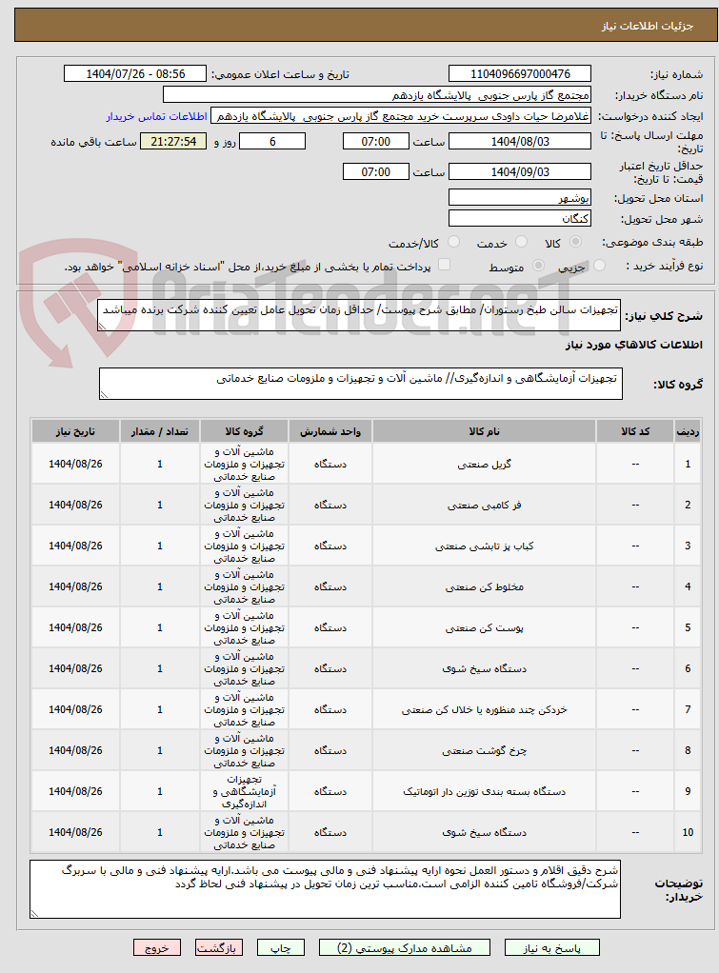Click the شهر کنگان delivery field
Viewport: 719px width, 973px height.
click(x=520, y=218)
